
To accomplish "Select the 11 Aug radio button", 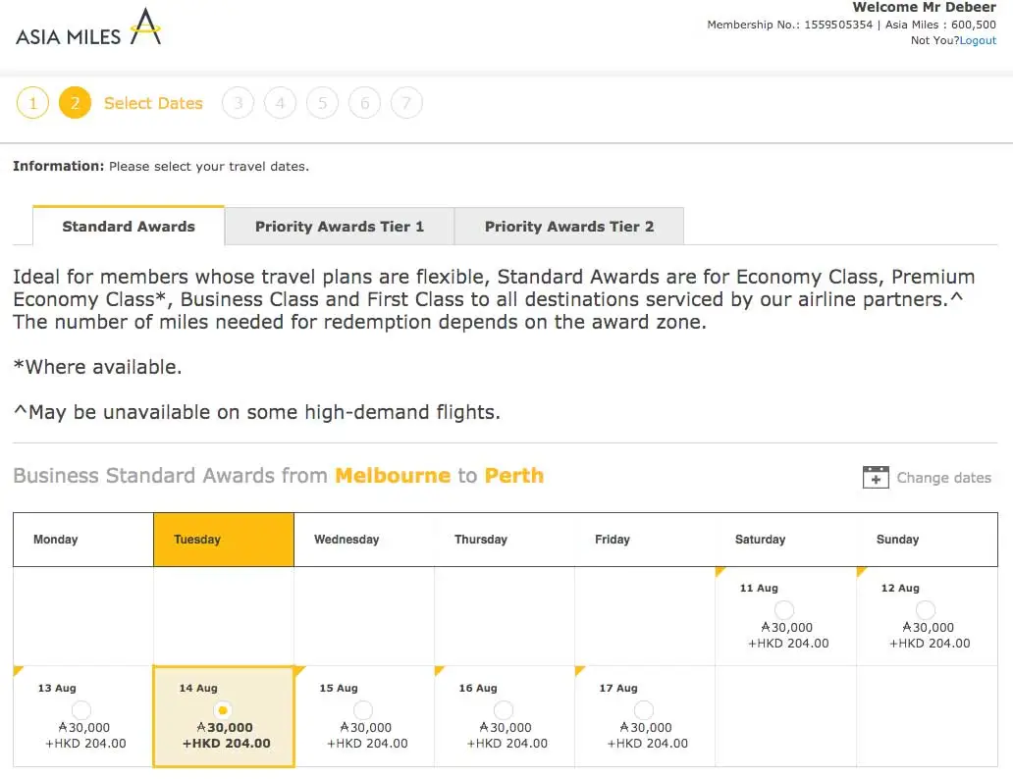I will pos(784,610).
